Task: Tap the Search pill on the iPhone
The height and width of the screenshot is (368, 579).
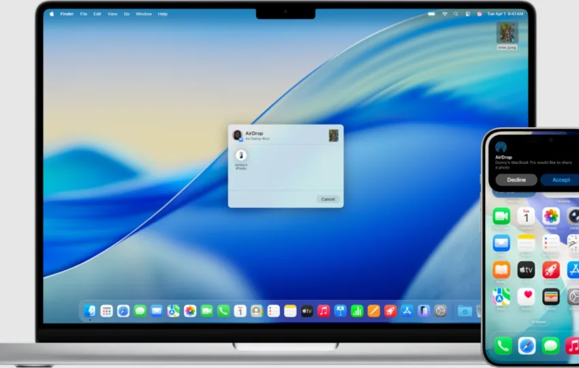Action: (539, 322)
